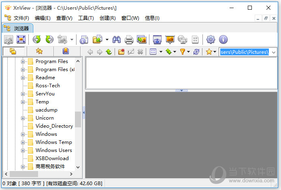Start Slideshow with the projector screen icon
This screenshot has height=190, width=281.
point(170,40)
